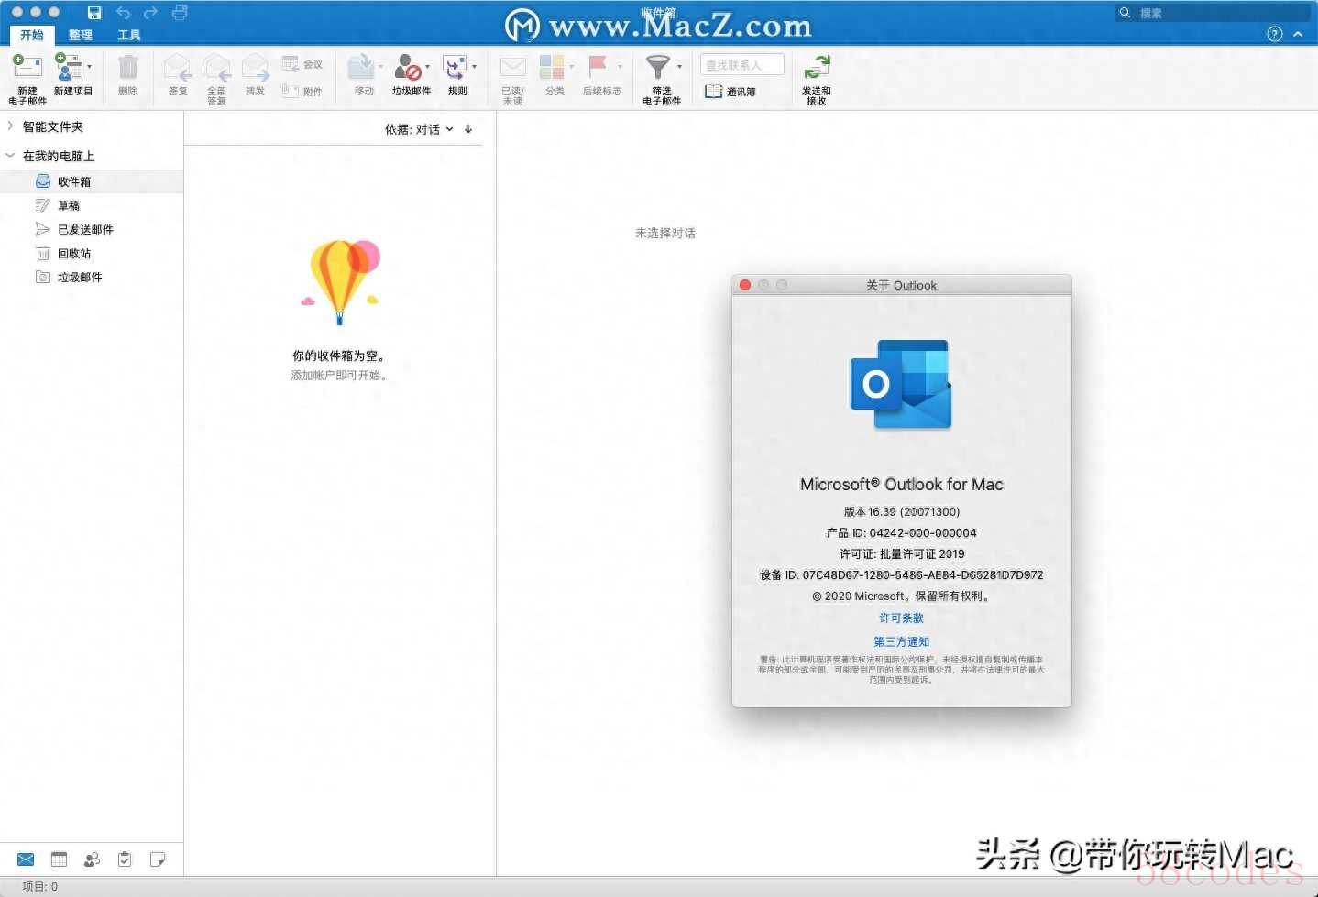
Task: Collapse the 在我的电脑上 tree node
Action: (x=10, y=156)
